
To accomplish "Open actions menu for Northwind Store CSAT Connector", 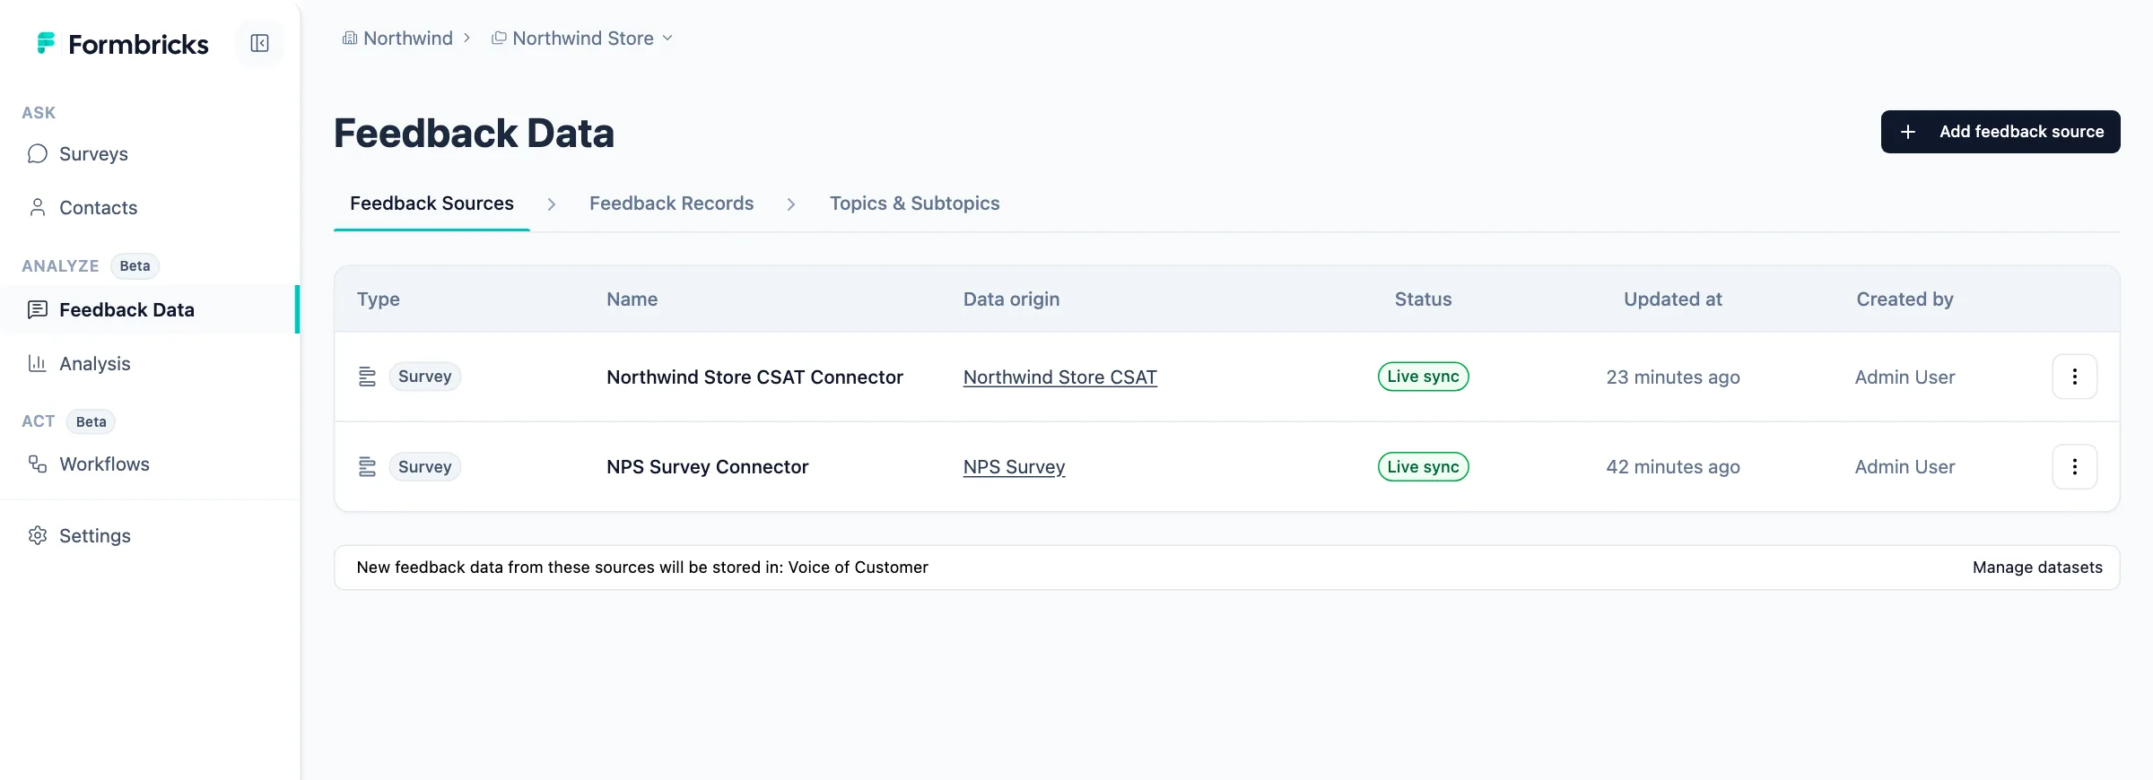I will tap(2074, 377).
